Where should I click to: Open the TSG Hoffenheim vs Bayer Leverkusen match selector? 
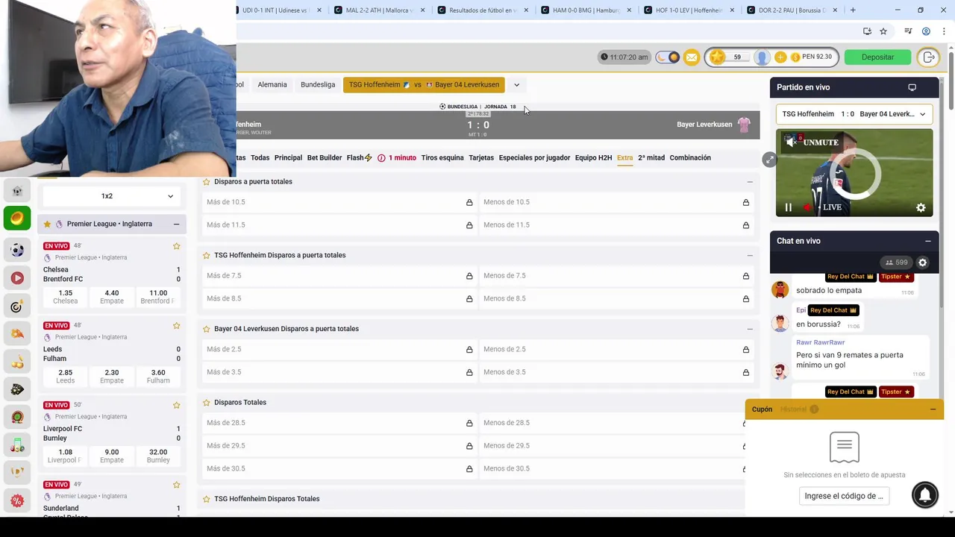click(424, 85)
